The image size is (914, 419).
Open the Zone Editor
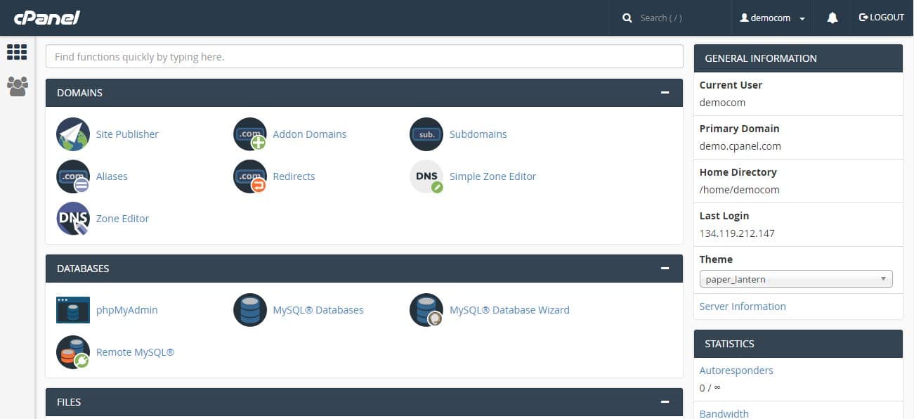pos(122,218)
